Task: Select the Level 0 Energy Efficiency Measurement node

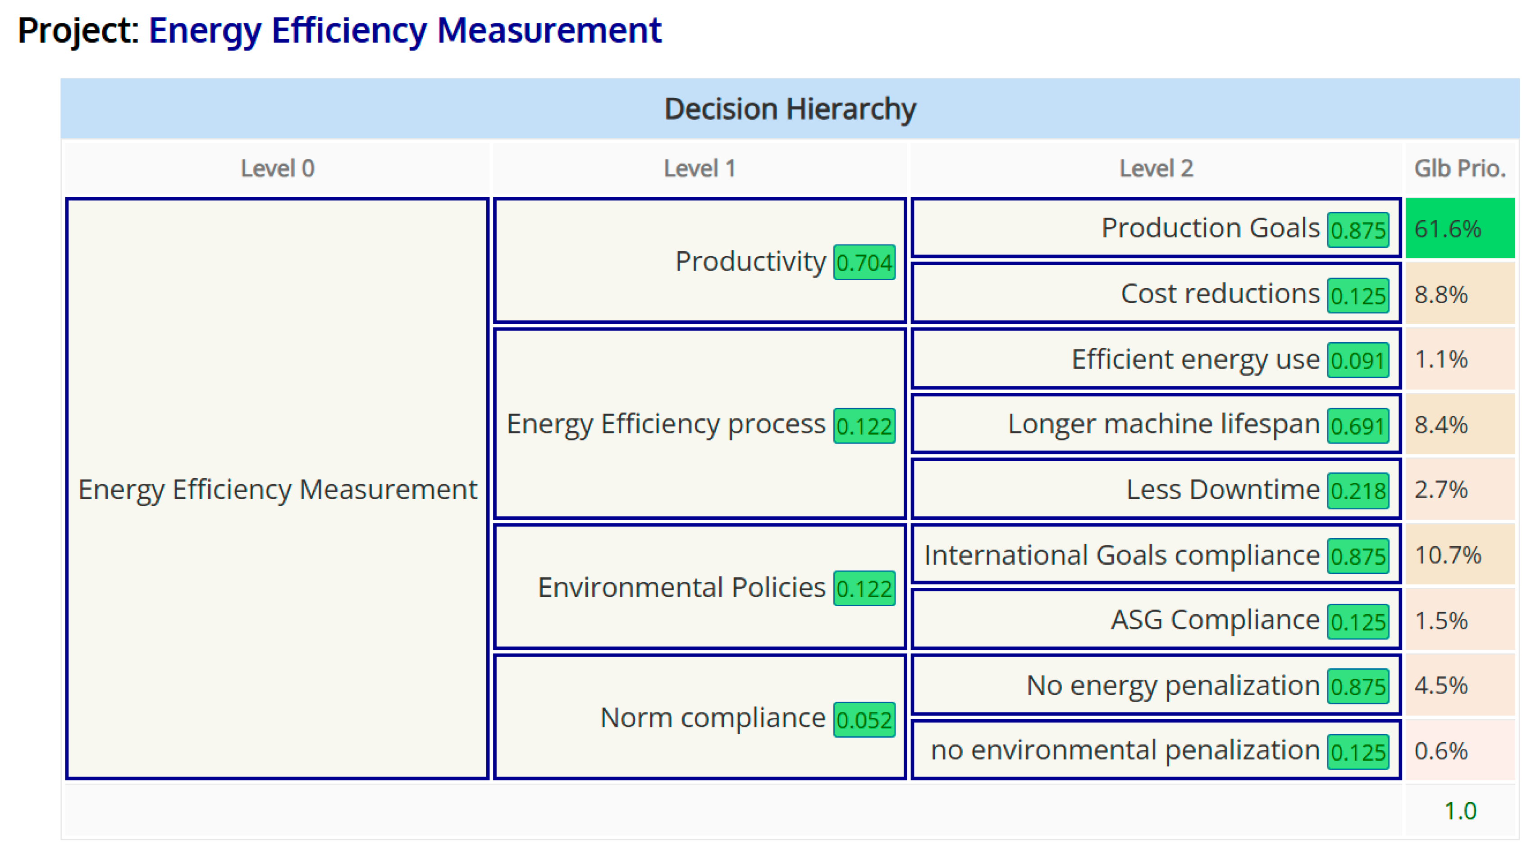Action: 277,490
